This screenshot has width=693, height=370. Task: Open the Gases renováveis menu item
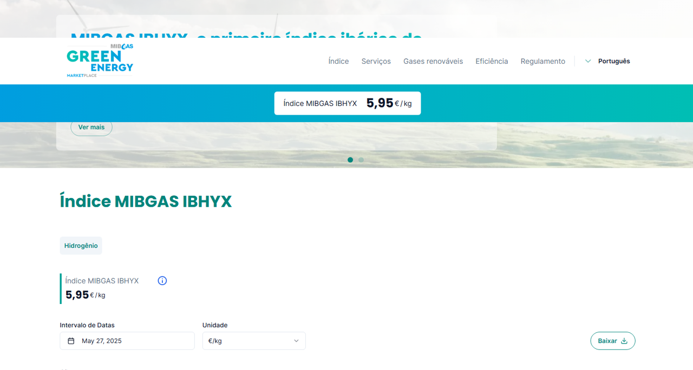[433, 61]
